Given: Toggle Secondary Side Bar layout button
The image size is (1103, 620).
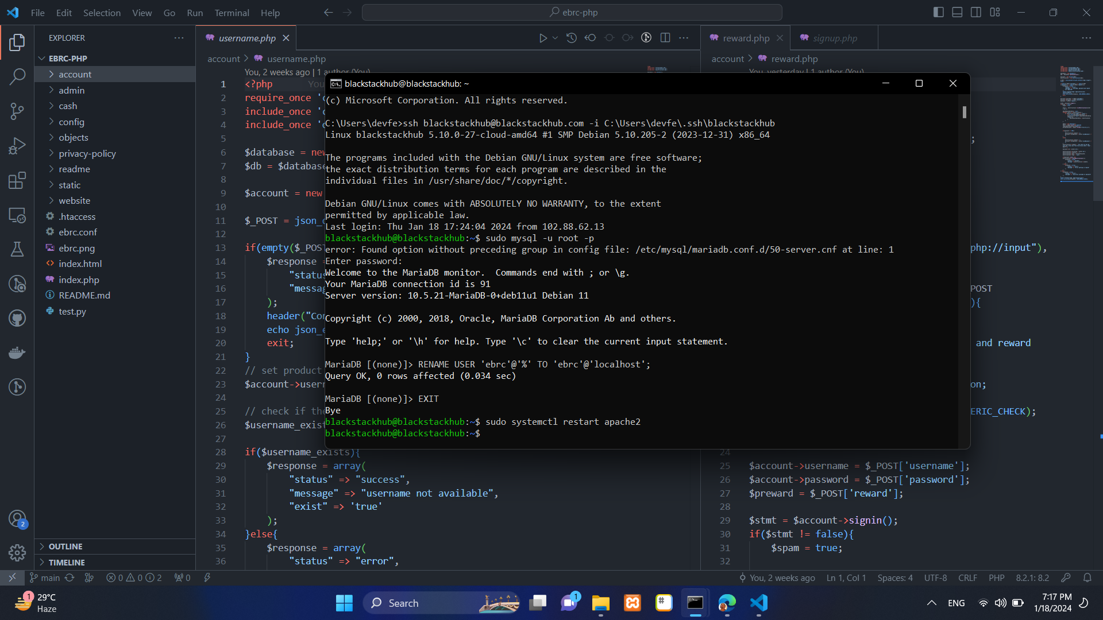Looking at the screenshot, I should click(976, 12).
